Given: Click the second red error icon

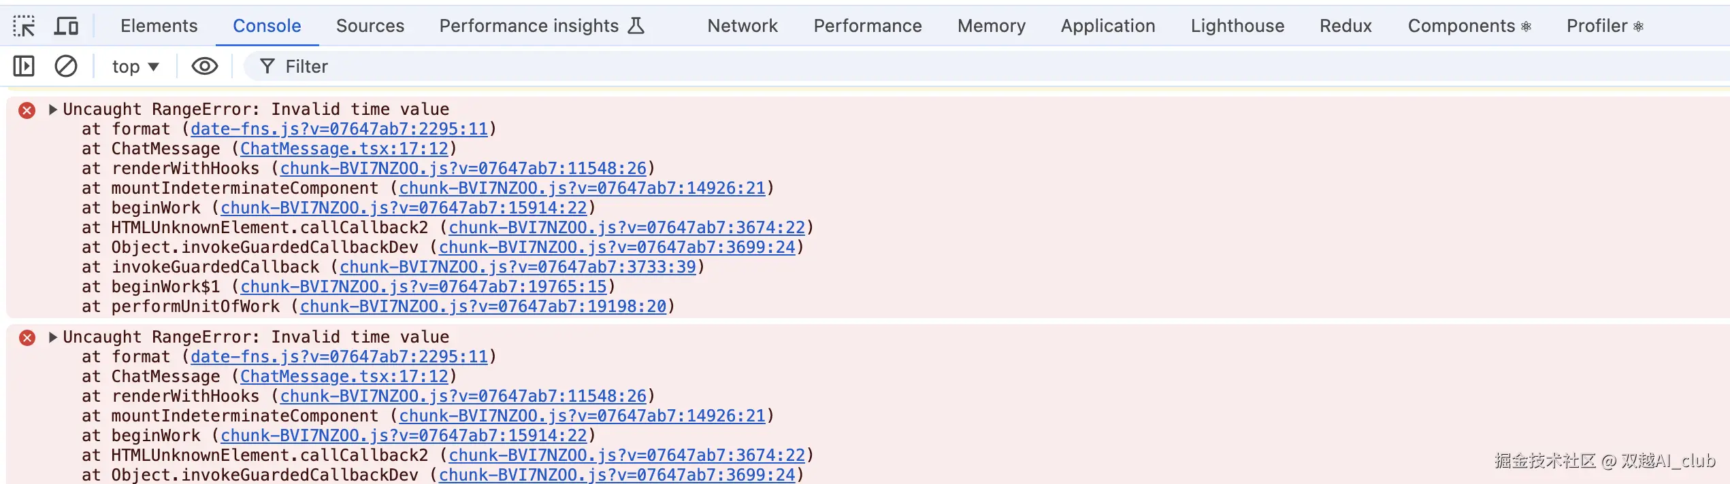Looking at the screenshot, I should click(27, 338).
